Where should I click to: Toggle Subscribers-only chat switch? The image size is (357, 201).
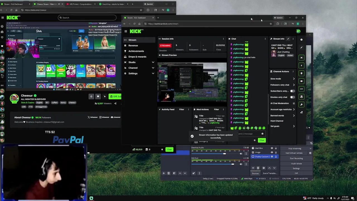coord(292,91)
